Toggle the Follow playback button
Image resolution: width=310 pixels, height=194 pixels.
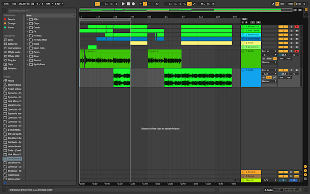(x=97, y=4)
